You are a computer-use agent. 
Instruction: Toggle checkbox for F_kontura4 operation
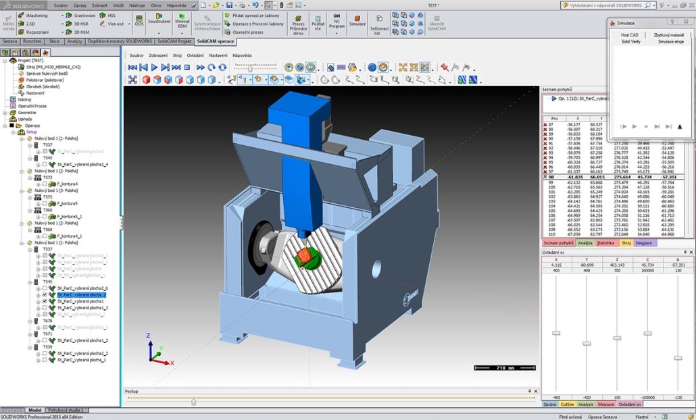(45, 184)
